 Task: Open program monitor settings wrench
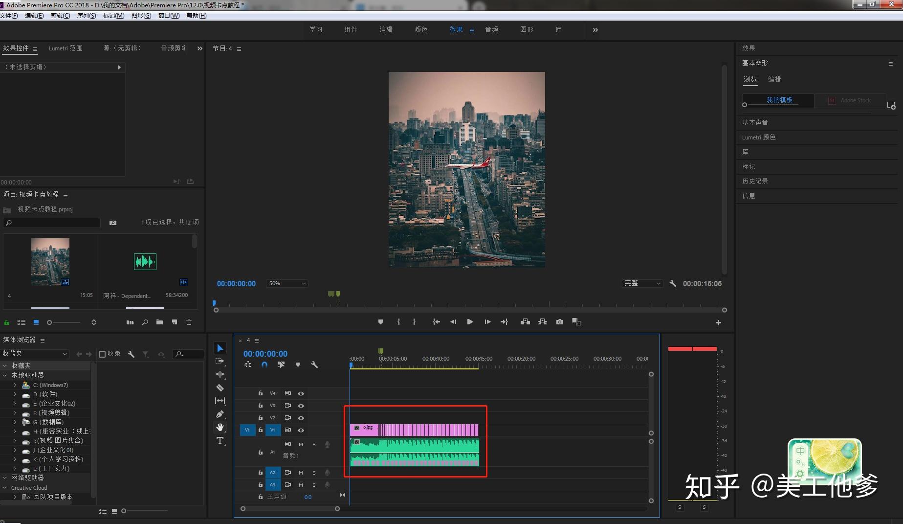tap(673, 283)
